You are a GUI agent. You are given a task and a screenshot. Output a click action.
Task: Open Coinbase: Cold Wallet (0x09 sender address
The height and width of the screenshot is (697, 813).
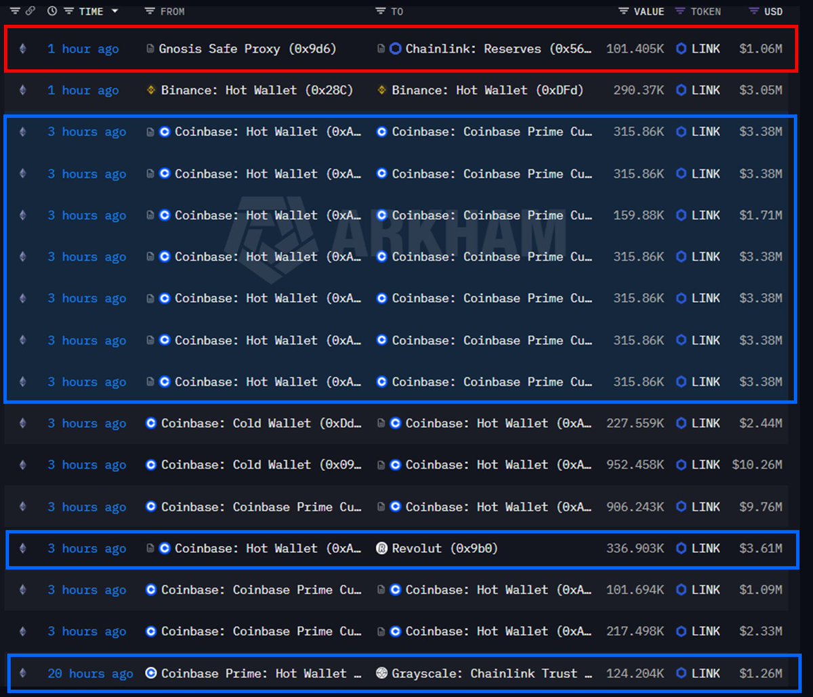[261, 465]
